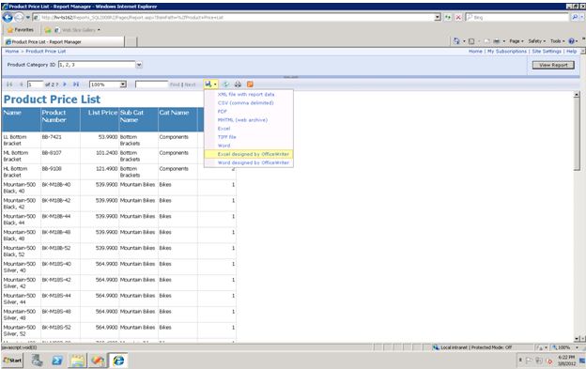This screenshot has width=586, height=369.
Task: Open the Tools menu dropdown
Action: [x=557, y=41]
